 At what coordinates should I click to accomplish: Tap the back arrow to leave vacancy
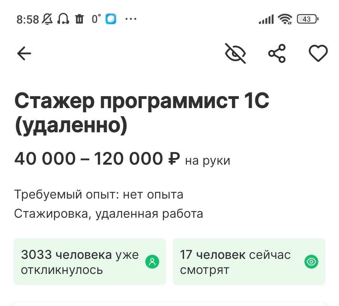[x=24, y=54]
